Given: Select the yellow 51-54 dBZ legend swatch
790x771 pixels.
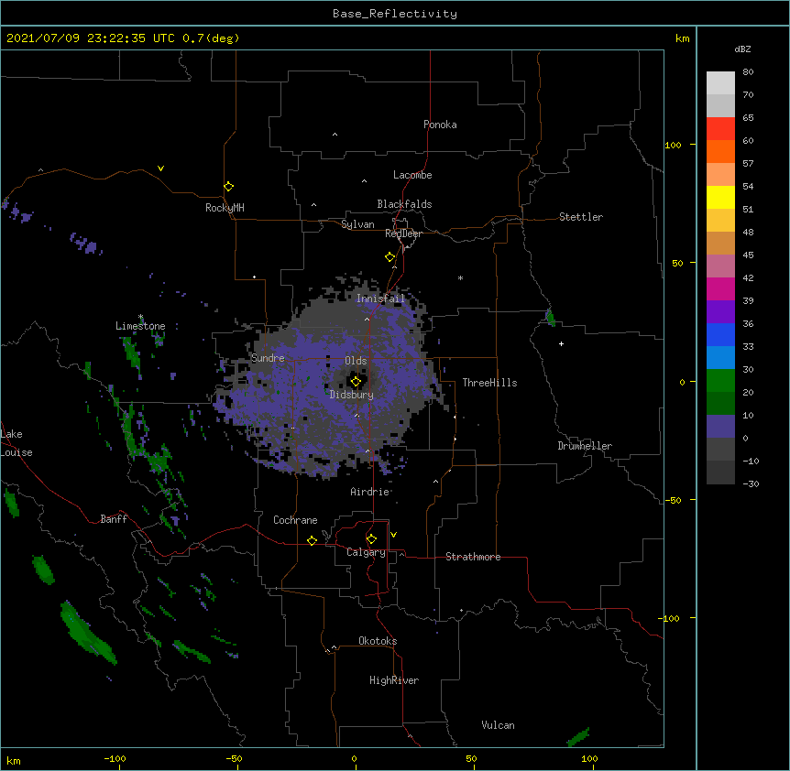Looking at the screenshot, I should tap(720, 198).
